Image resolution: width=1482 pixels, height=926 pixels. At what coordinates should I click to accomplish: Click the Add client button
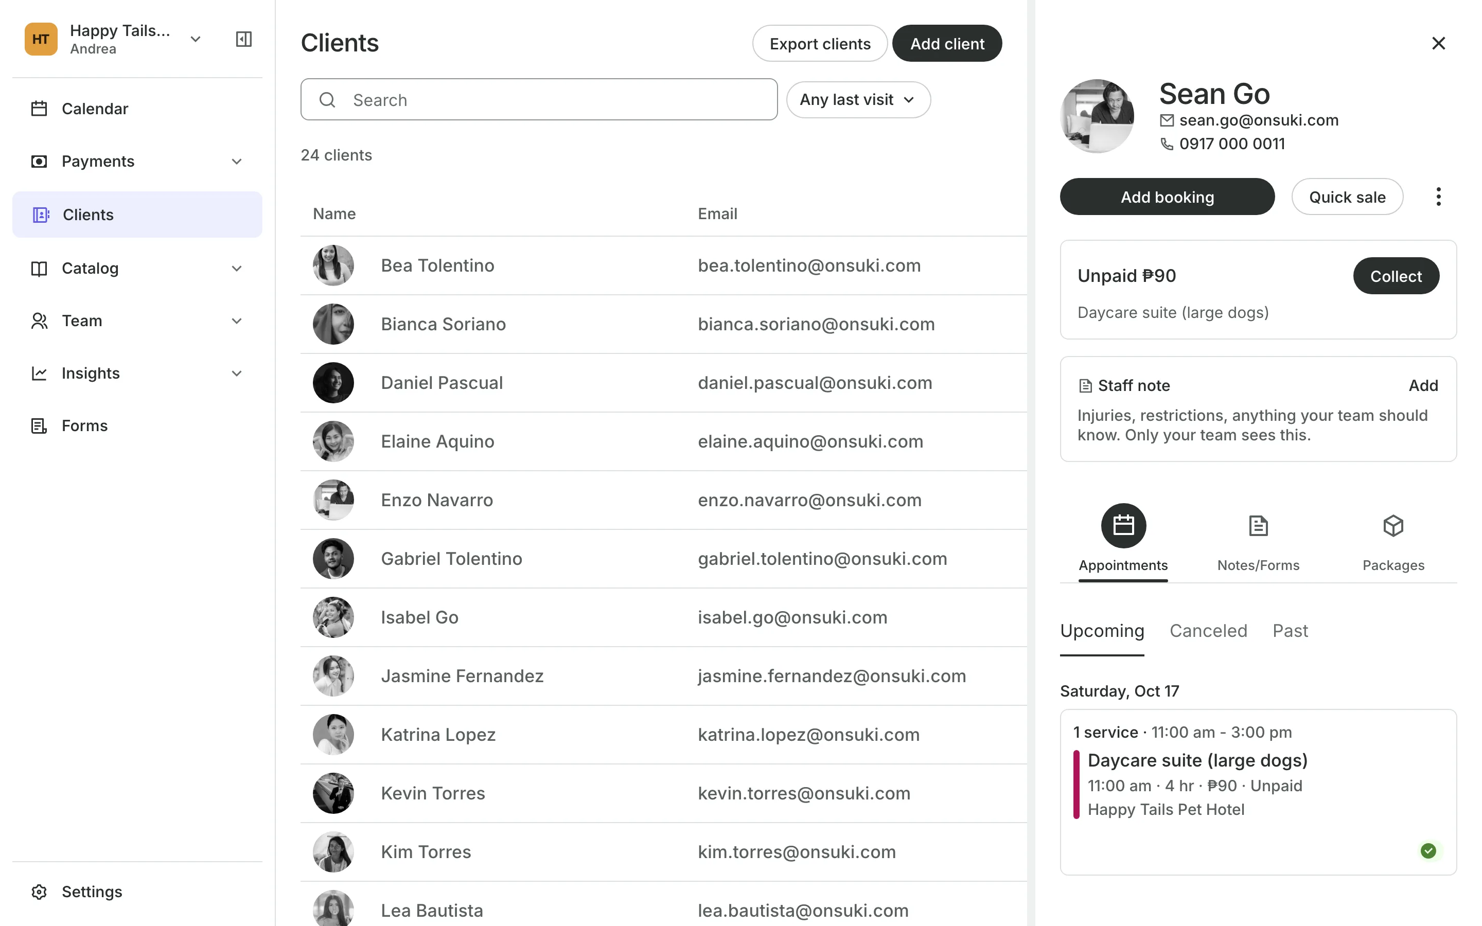(947, 44)
